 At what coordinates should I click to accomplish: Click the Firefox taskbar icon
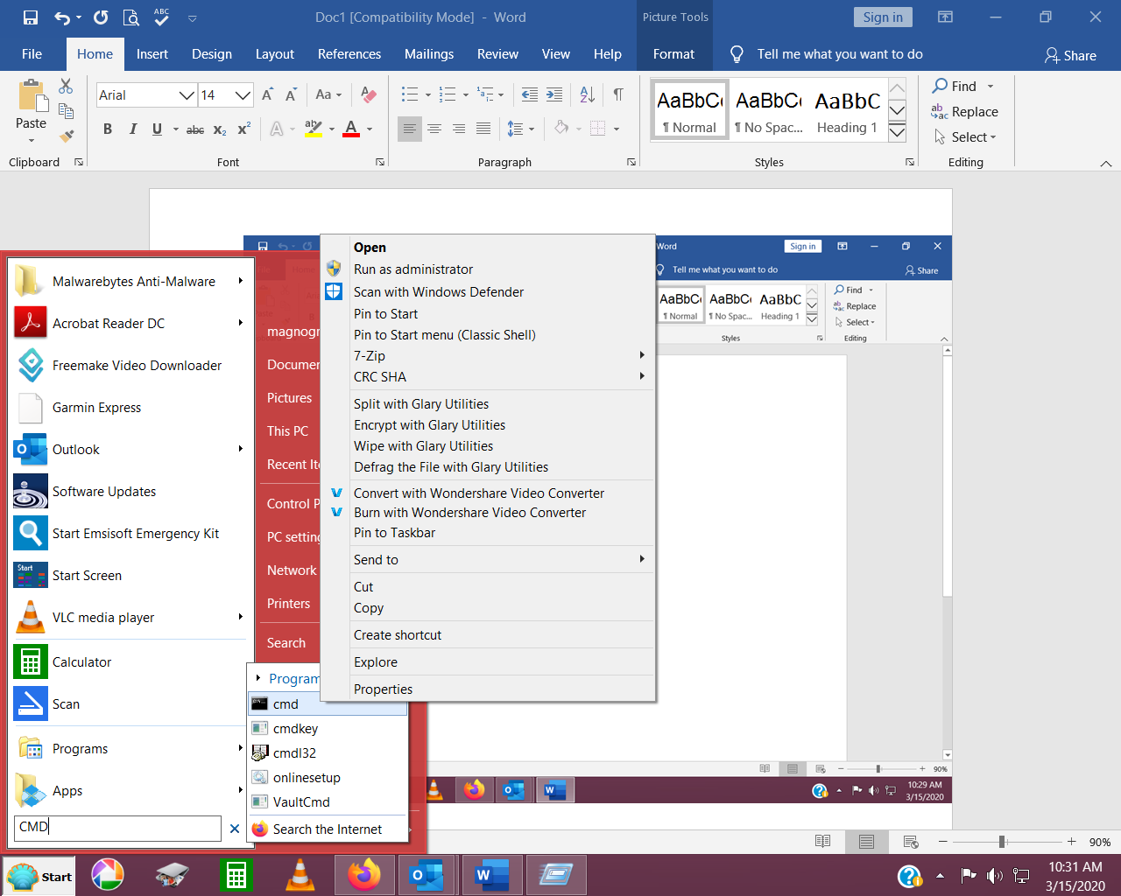(x=364, y=875)
